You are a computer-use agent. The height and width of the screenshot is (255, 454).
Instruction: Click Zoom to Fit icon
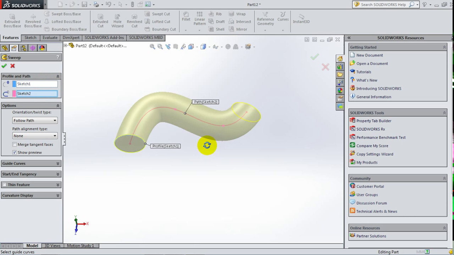coord(152,46)
